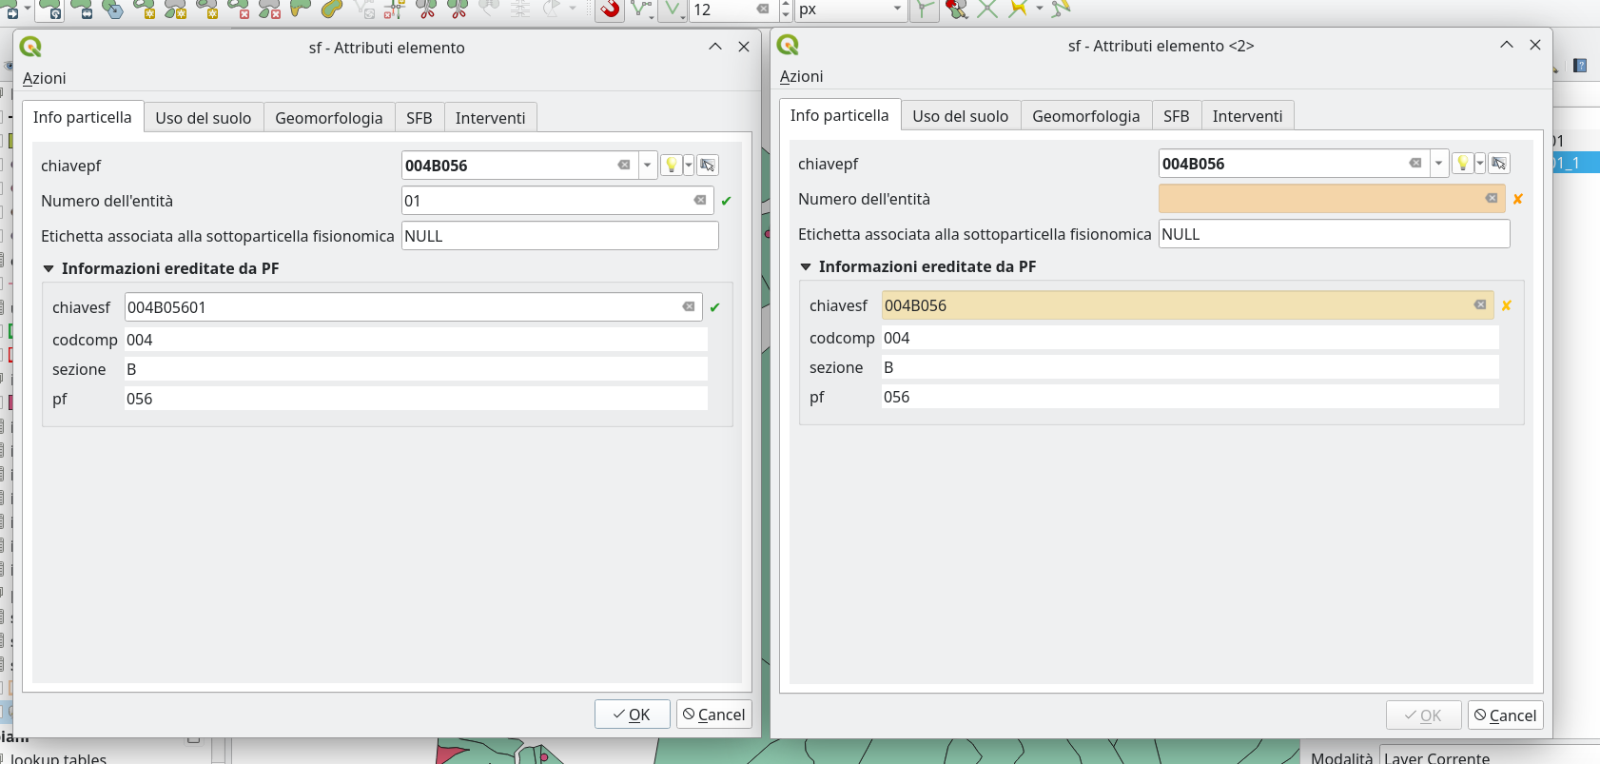Open Azioni menu in the first attribute dialog
Image resolution: width=1600 pixels, height=764 pixels.
tap(45, 78)
